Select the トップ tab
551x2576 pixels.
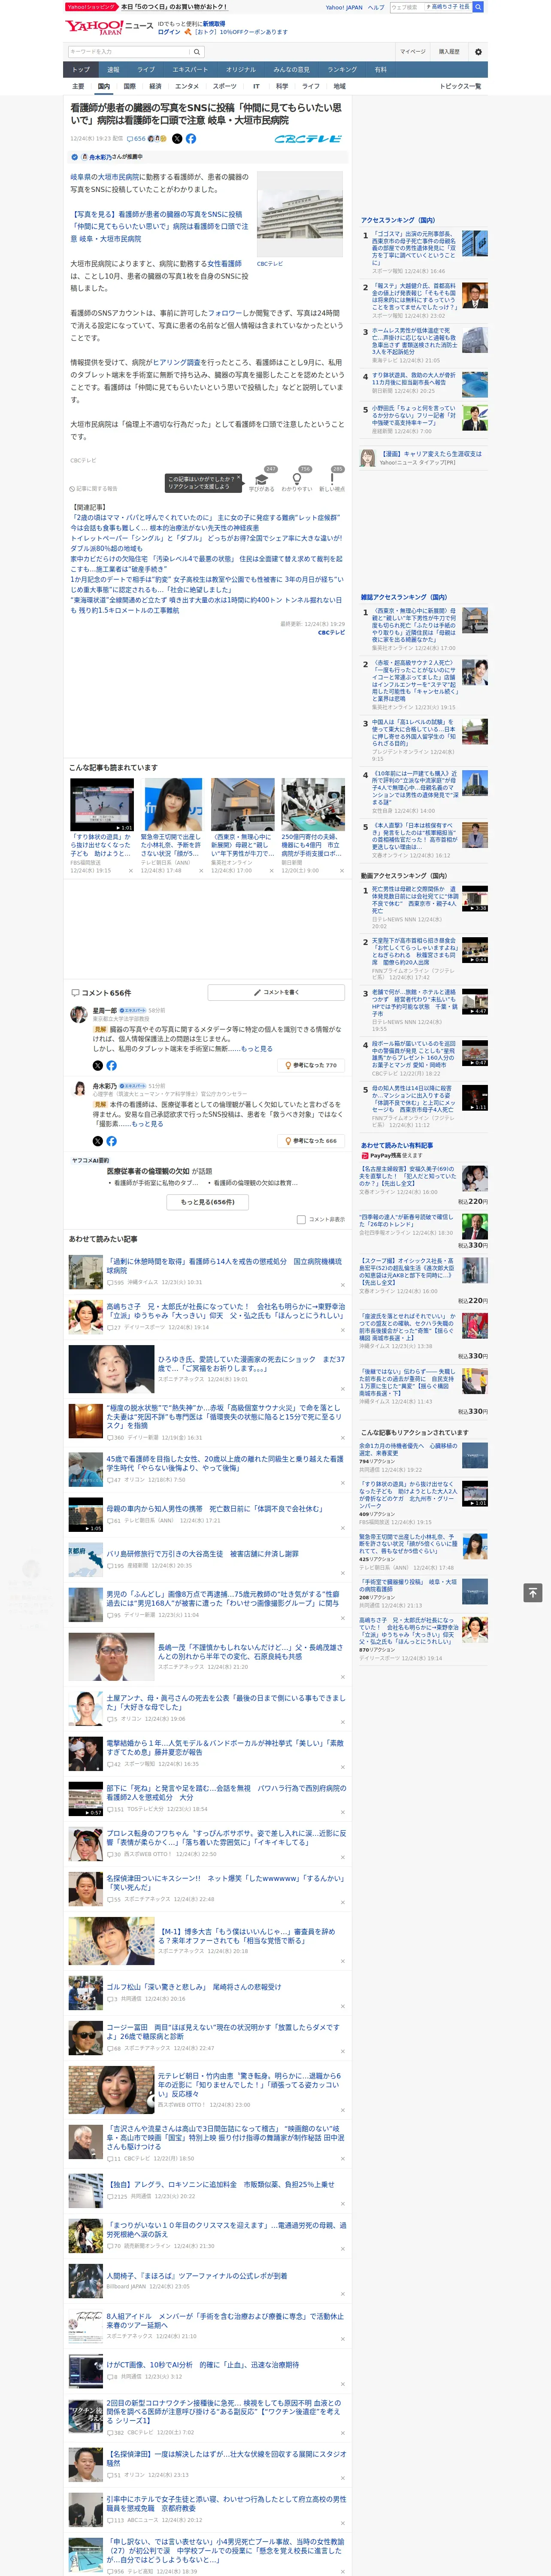81,70
